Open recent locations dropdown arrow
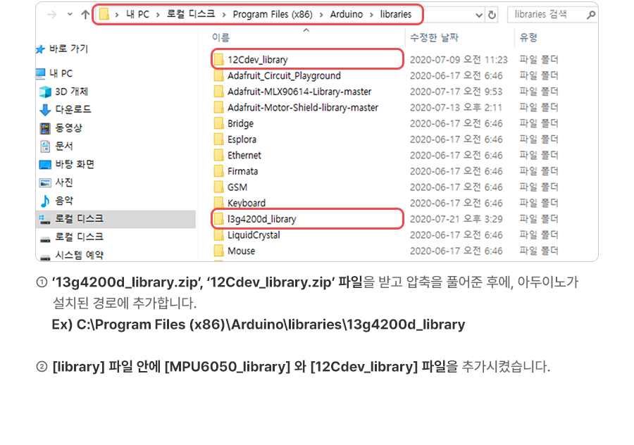This screenshot has height=445, width=634. point(69,14)
